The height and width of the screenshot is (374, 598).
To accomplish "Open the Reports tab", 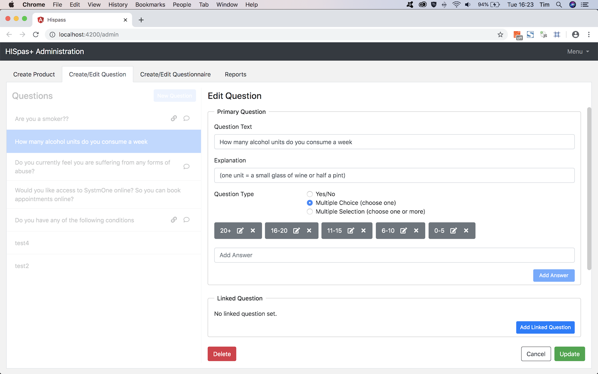I will pyautogui.click(x=235, y=74).
